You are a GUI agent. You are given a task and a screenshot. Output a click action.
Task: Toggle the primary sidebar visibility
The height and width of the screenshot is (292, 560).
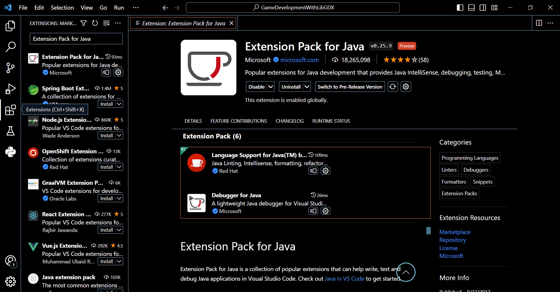[460, 7]
